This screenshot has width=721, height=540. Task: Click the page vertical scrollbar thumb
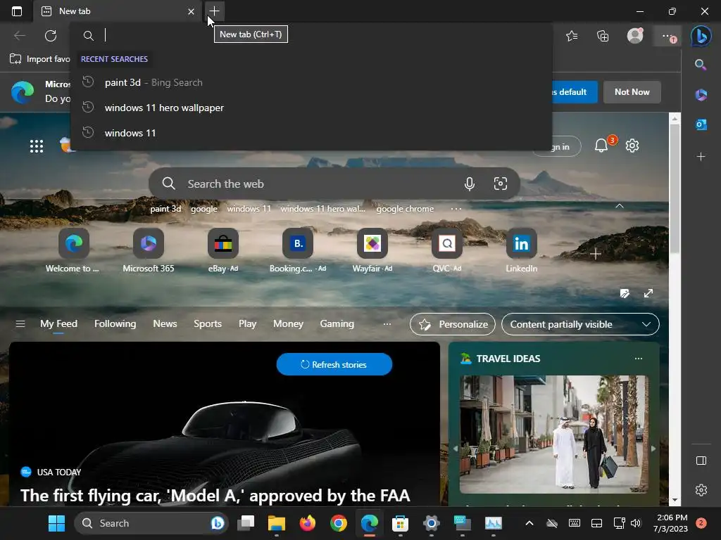[x=675, y=188]
